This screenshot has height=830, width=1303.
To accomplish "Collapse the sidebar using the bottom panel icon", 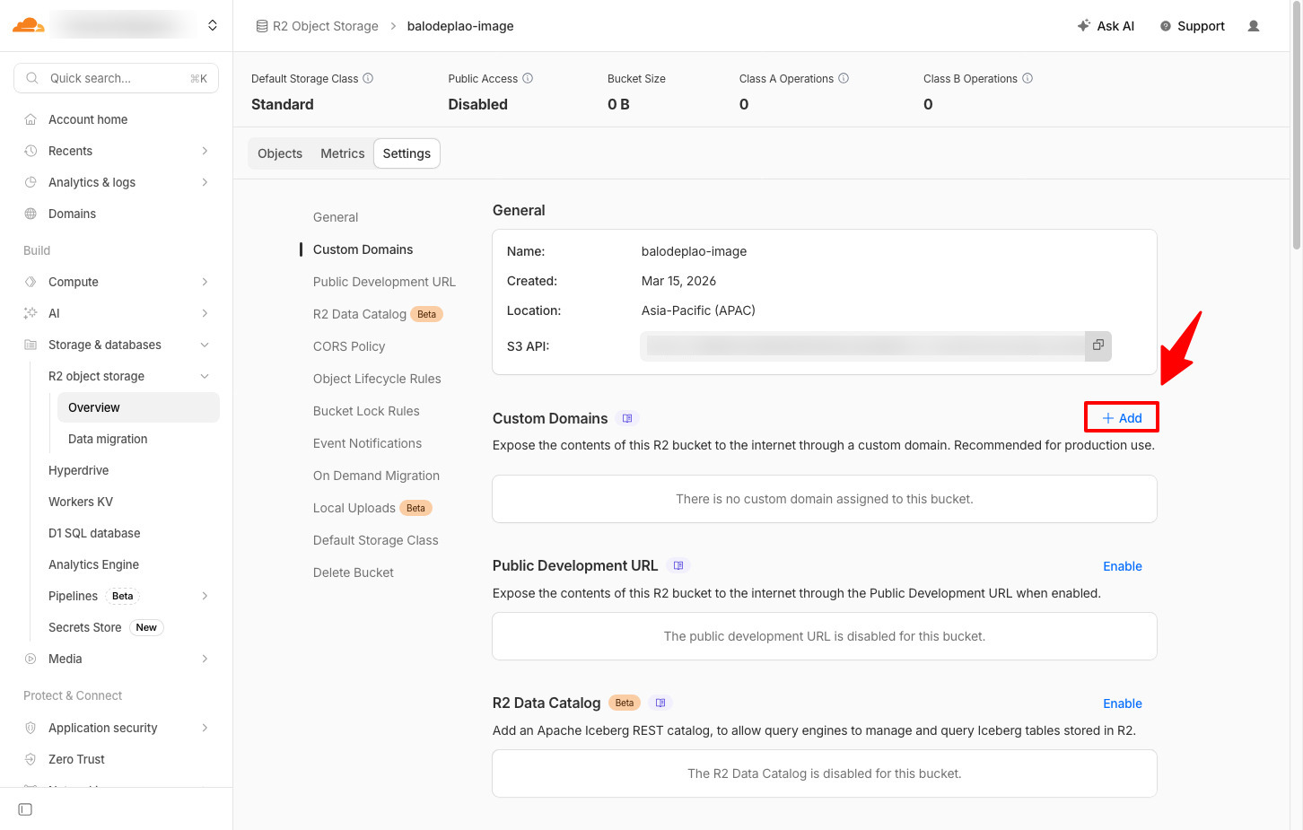I will (25, 809).
